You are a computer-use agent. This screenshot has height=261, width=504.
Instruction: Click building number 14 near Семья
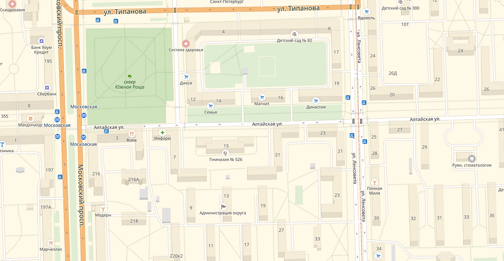[x=219, y=101]
